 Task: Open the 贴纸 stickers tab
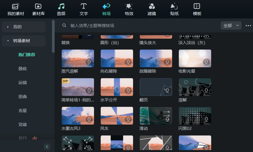(x=174, y=9)
